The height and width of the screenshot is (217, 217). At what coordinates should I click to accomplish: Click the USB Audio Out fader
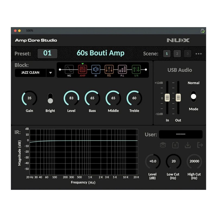pos(178,98)
